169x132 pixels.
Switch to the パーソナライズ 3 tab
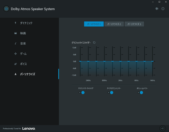tap(134, 24)
